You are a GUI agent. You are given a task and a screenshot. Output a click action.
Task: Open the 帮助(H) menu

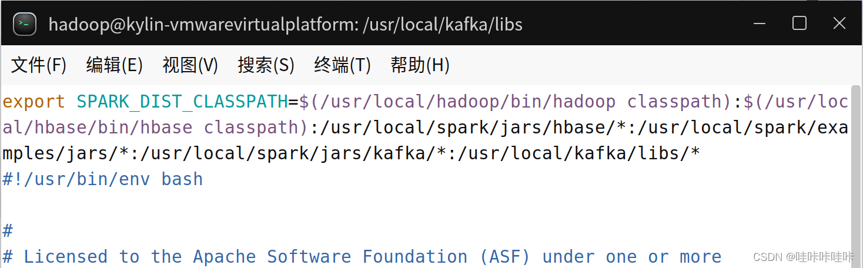tap(420, 65)
